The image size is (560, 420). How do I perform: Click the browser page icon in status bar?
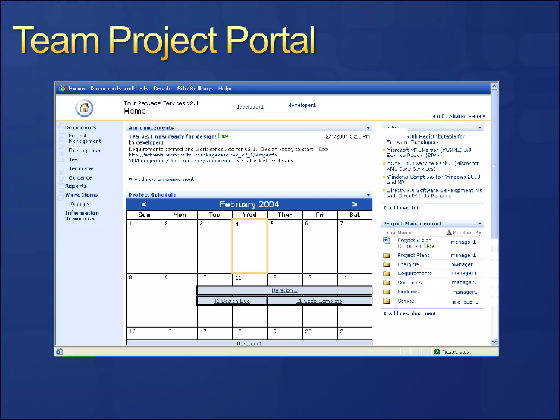pos(59,351)
